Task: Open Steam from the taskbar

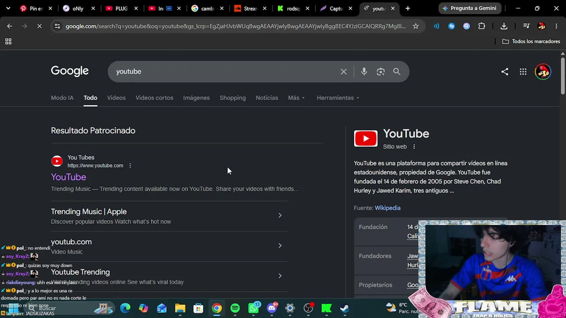Action: click(x=344, y=308)
